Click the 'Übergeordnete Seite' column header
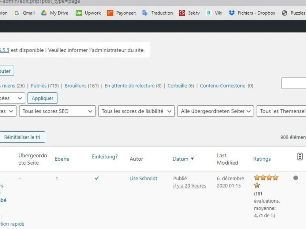Image resolution: width=306 pixels, height=229 pixels. 33,159
